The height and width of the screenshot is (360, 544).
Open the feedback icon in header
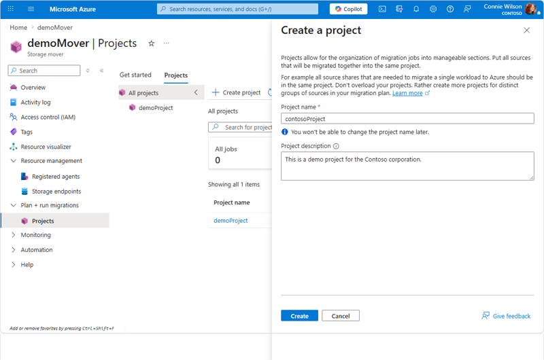click(x=467, y=9)
